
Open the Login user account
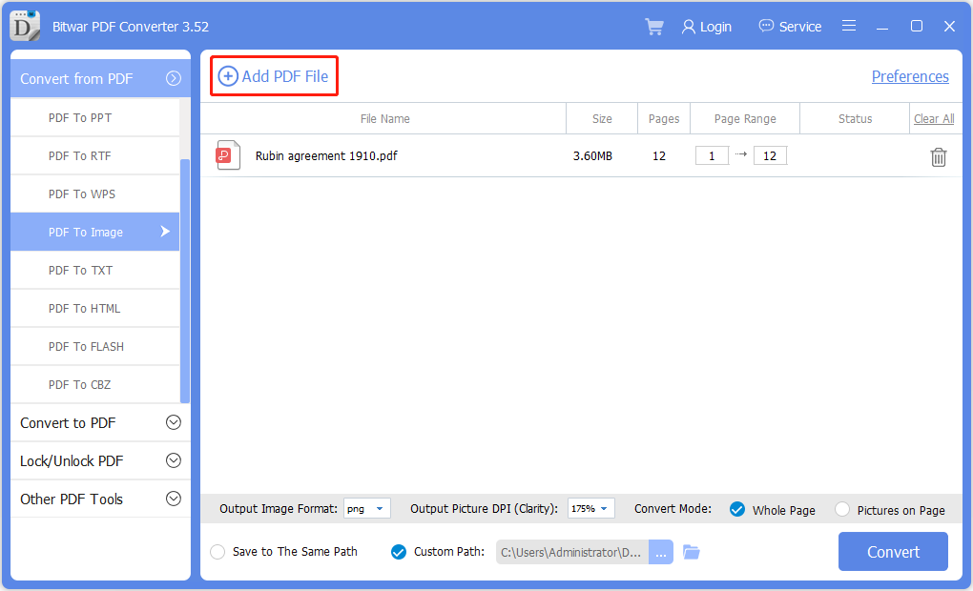(706, 27)
